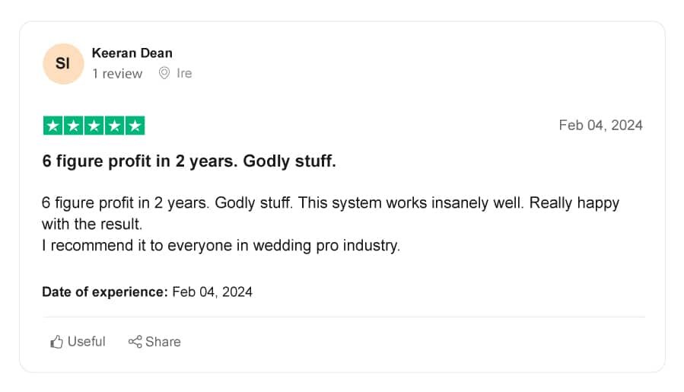Click the second green rating star
The height and width of the screenshot is (392, 684).
[73, 126]
